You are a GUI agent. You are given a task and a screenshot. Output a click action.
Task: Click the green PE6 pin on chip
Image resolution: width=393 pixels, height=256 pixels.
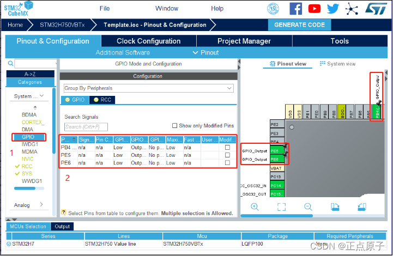click(x=277, y=159)
